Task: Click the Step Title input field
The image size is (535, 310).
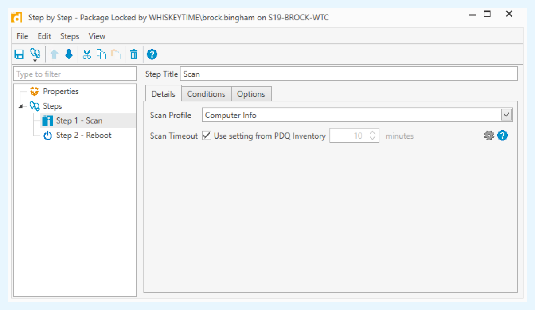Action: [x=348, y=74]
